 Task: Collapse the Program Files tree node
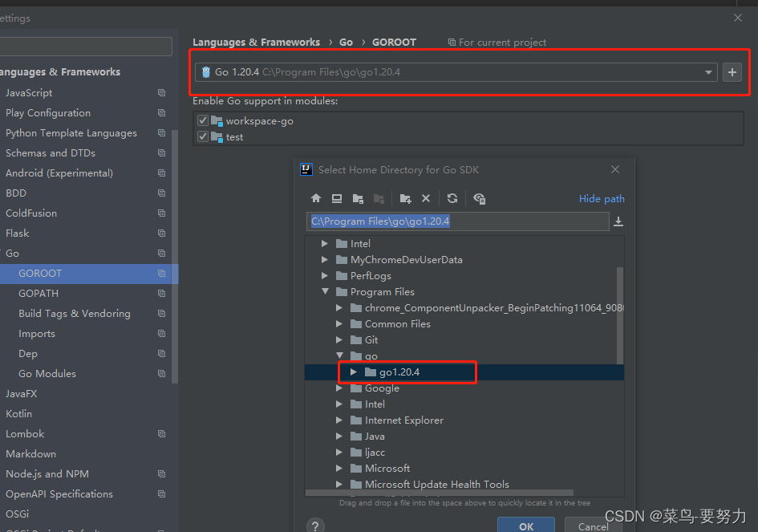coord(325,291)
